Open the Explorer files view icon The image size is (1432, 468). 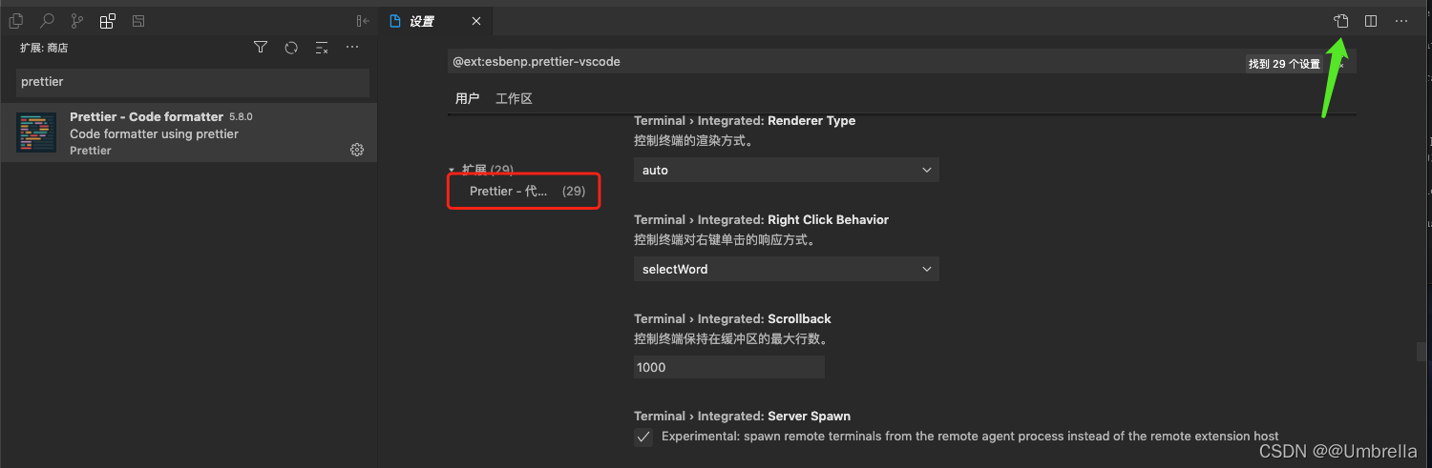pyautogui.click(x=16, y=21)
